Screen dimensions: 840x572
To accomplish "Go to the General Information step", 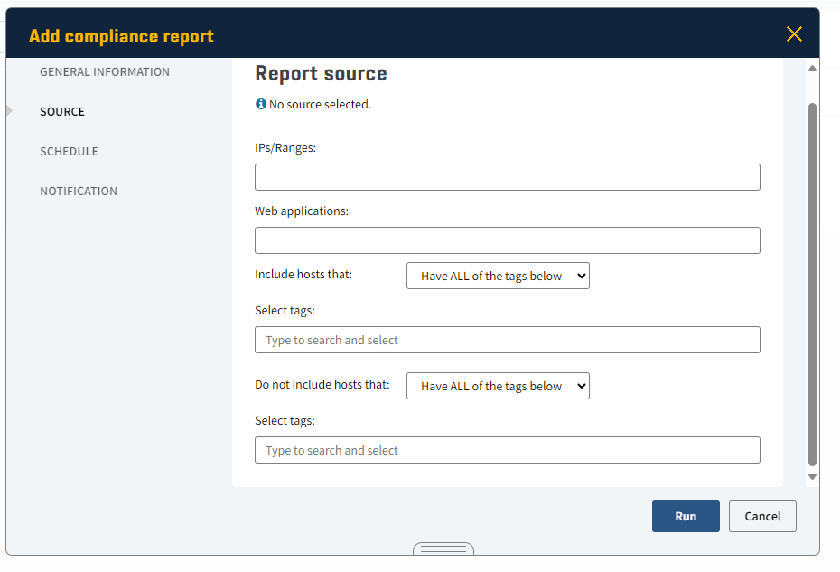I will coord(105,72).
